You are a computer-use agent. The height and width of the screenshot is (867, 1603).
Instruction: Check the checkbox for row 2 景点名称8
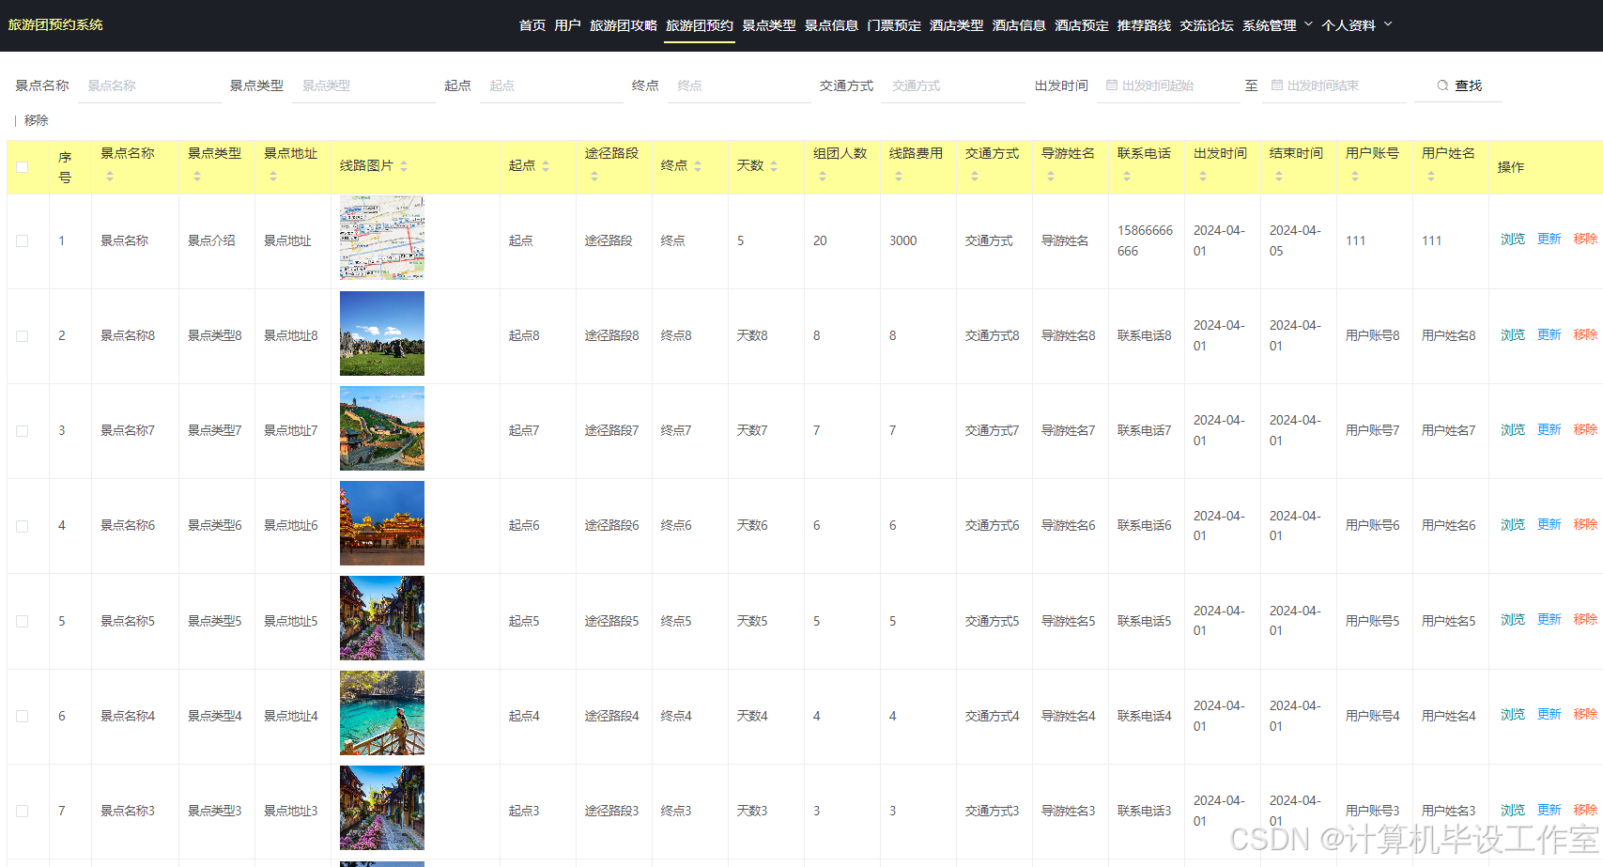(23, 336)
